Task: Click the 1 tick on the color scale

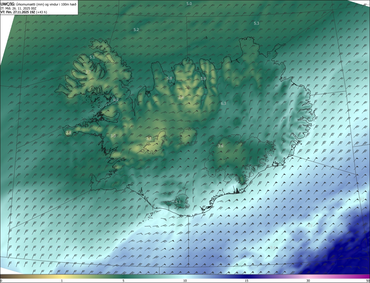Action: click(62, 281)
